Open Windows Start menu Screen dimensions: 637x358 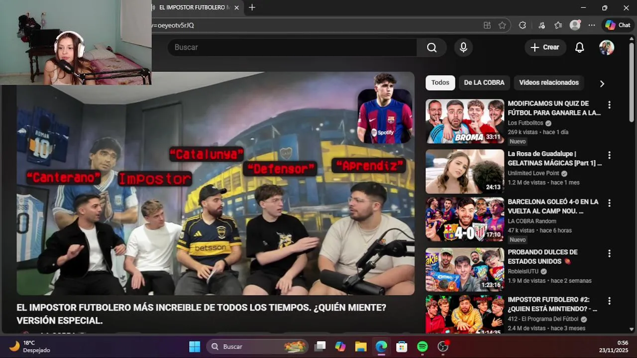(195, 347)
